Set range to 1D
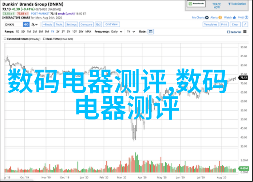Screen dimensions: 253x182 (x=17, y=32)
